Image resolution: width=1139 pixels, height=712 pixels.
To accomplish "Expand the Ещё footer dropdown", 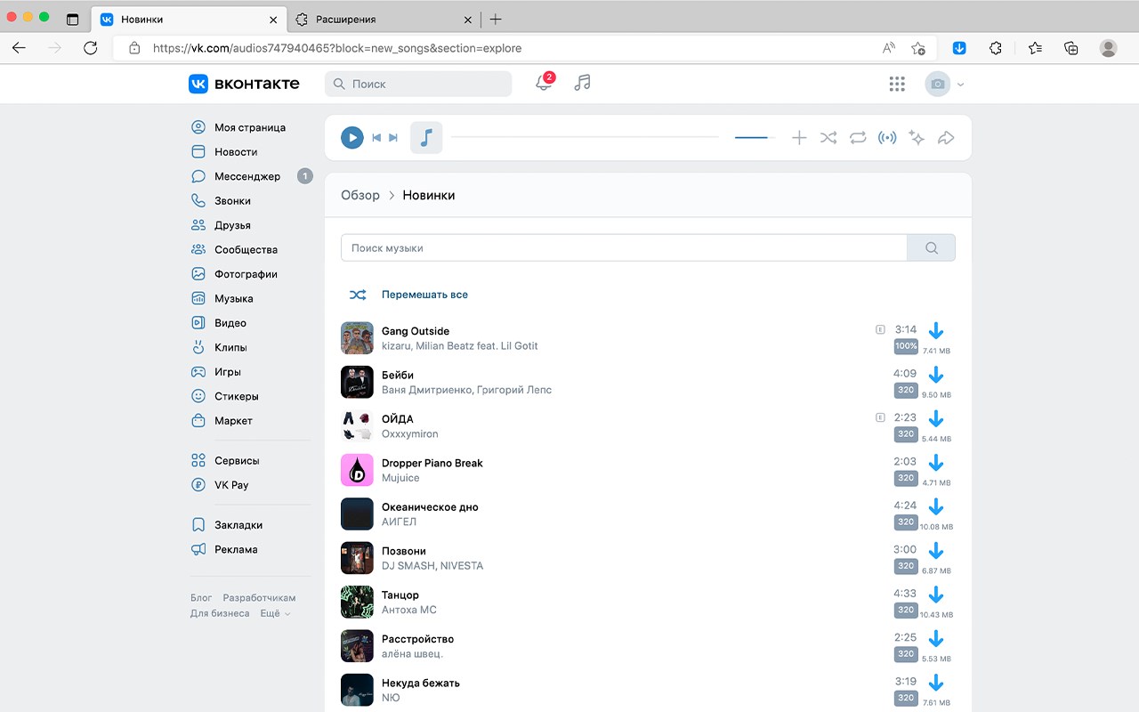I will 275,613.
